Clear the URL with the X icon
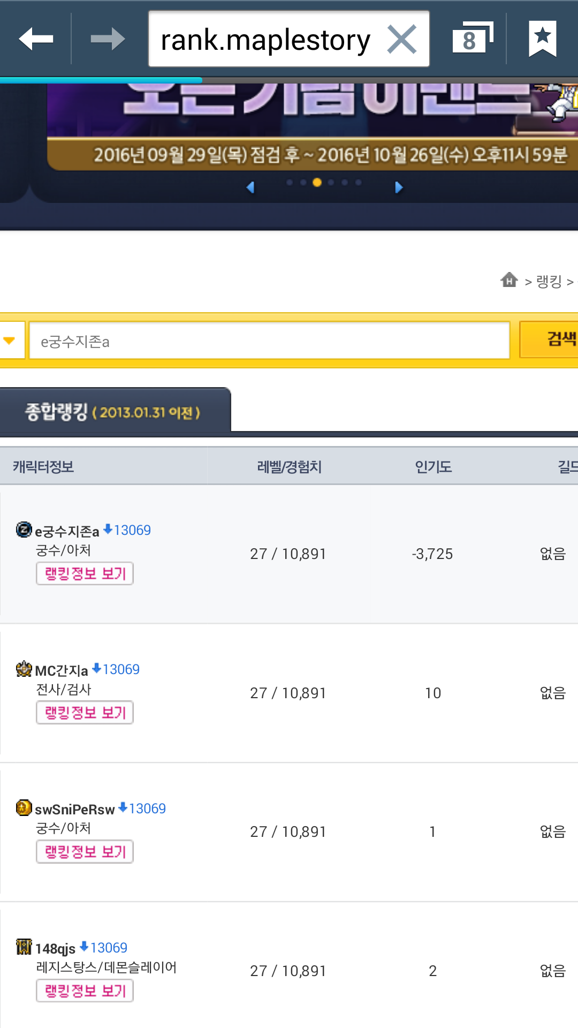 tap(402, 39)
